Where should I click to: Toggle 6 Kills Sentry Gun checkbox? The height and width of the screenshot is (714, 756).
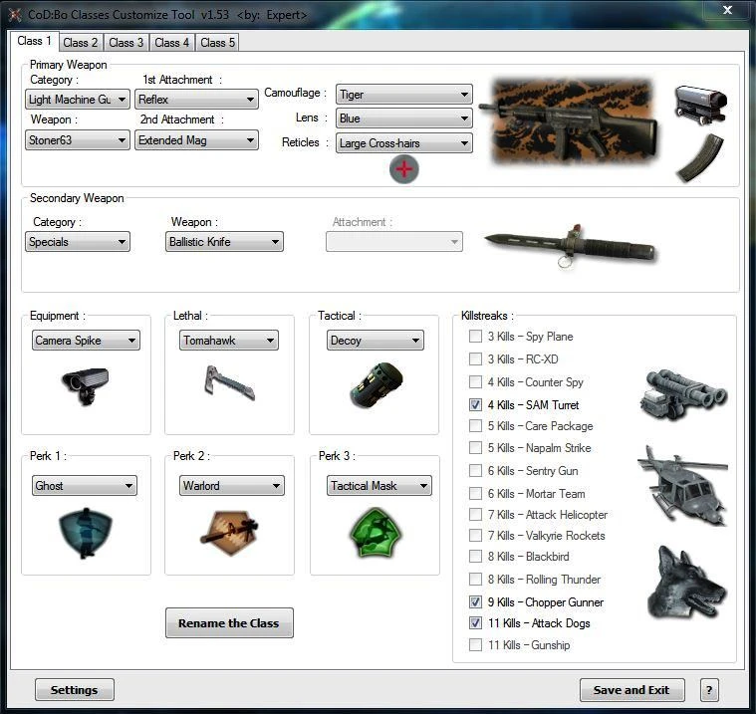coord(475,471)
